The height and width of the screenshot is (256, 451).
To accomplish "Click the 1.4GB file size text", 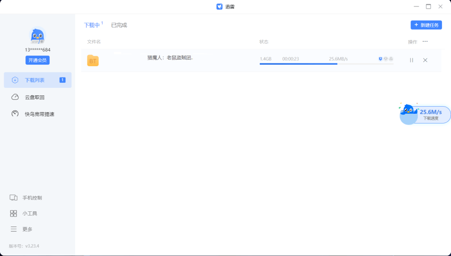I will click(265, 59).
